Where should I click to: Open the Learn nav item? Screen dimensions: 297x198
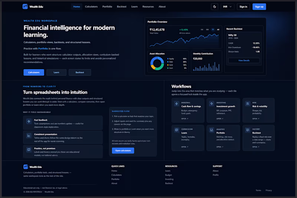coord(134,7)
